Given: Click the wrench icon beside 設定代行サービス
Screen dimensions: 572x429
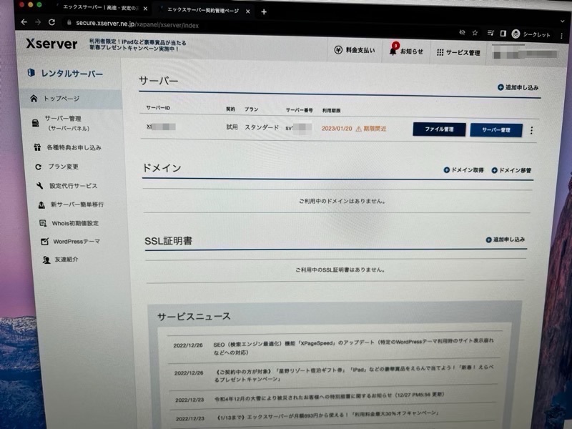Looking at the screenshot, I should coord(40,186).
